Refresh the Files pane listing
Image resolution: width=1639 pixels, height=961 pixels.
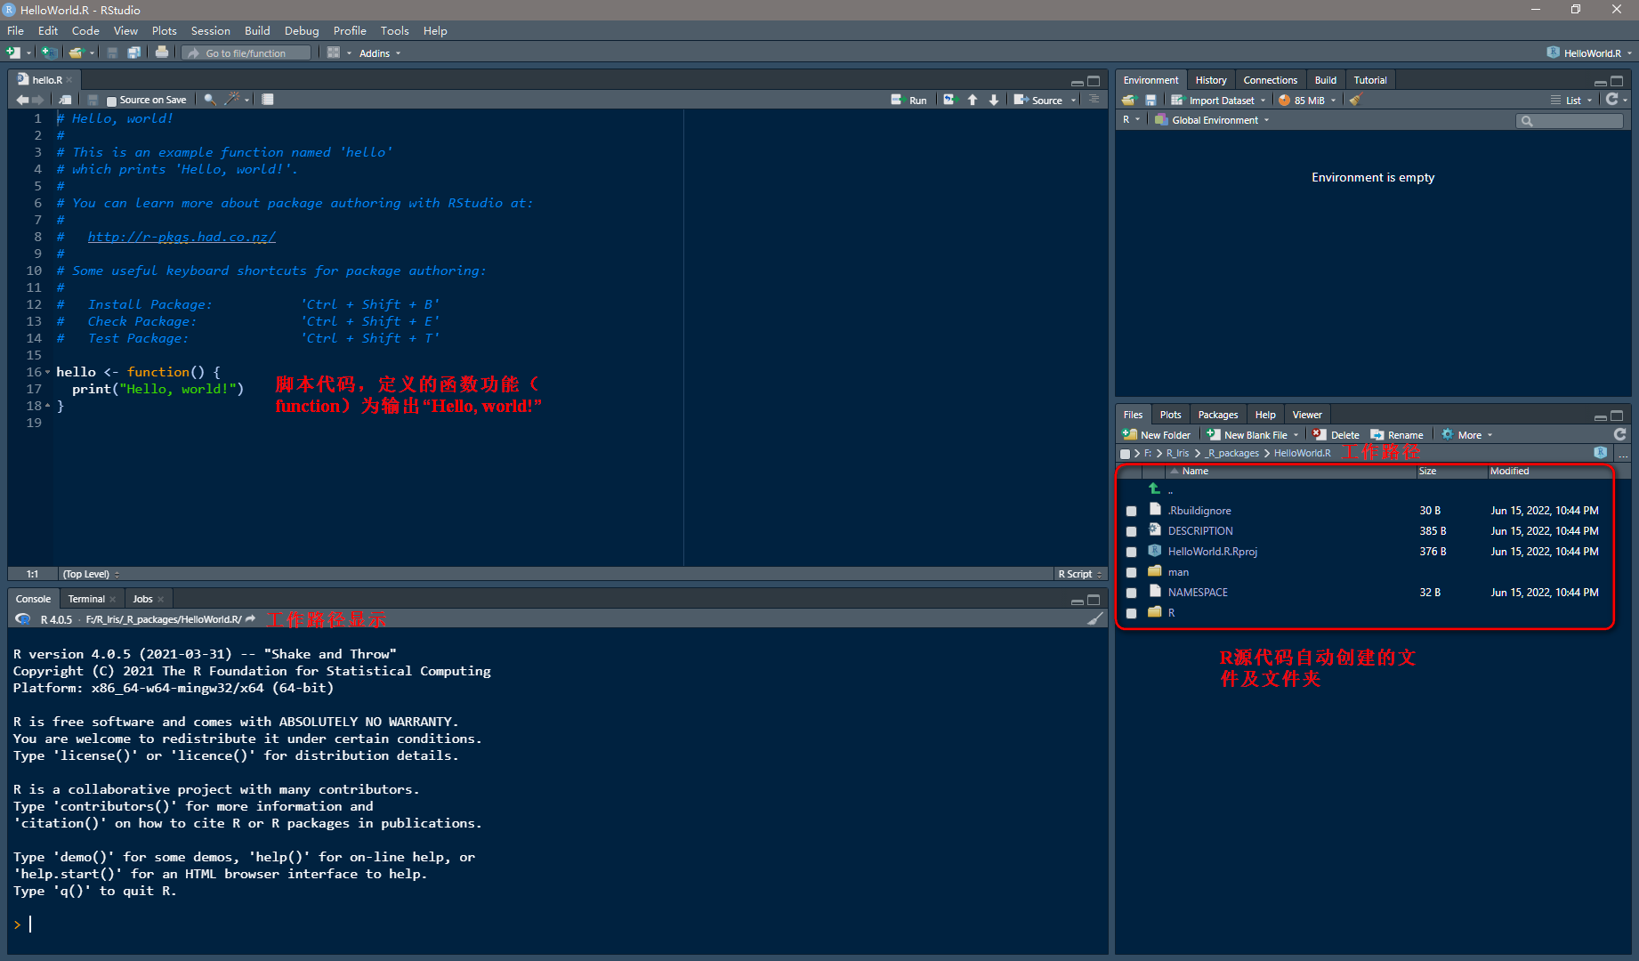(1620, 434)
